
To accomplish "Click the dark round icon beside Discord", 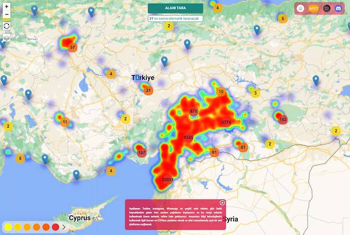I will (x=326, y=9).
